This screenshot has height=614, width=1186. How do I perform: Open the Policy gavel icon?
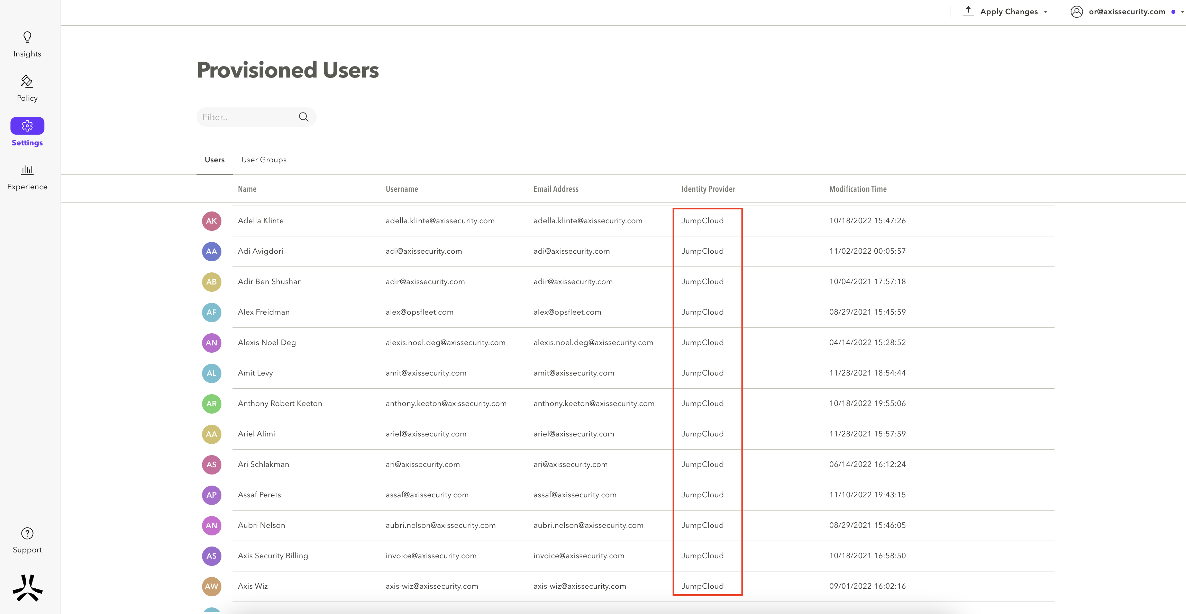tap(27, 81)
